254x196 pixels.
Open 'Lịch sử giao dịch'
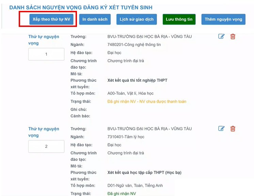[137, 19]
